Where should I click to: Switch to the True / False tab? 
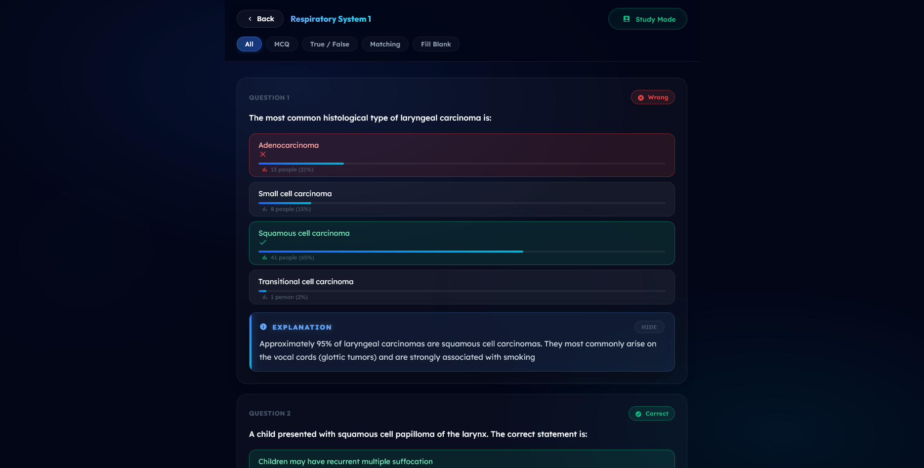pyautogui.click(x=330, y=44)
